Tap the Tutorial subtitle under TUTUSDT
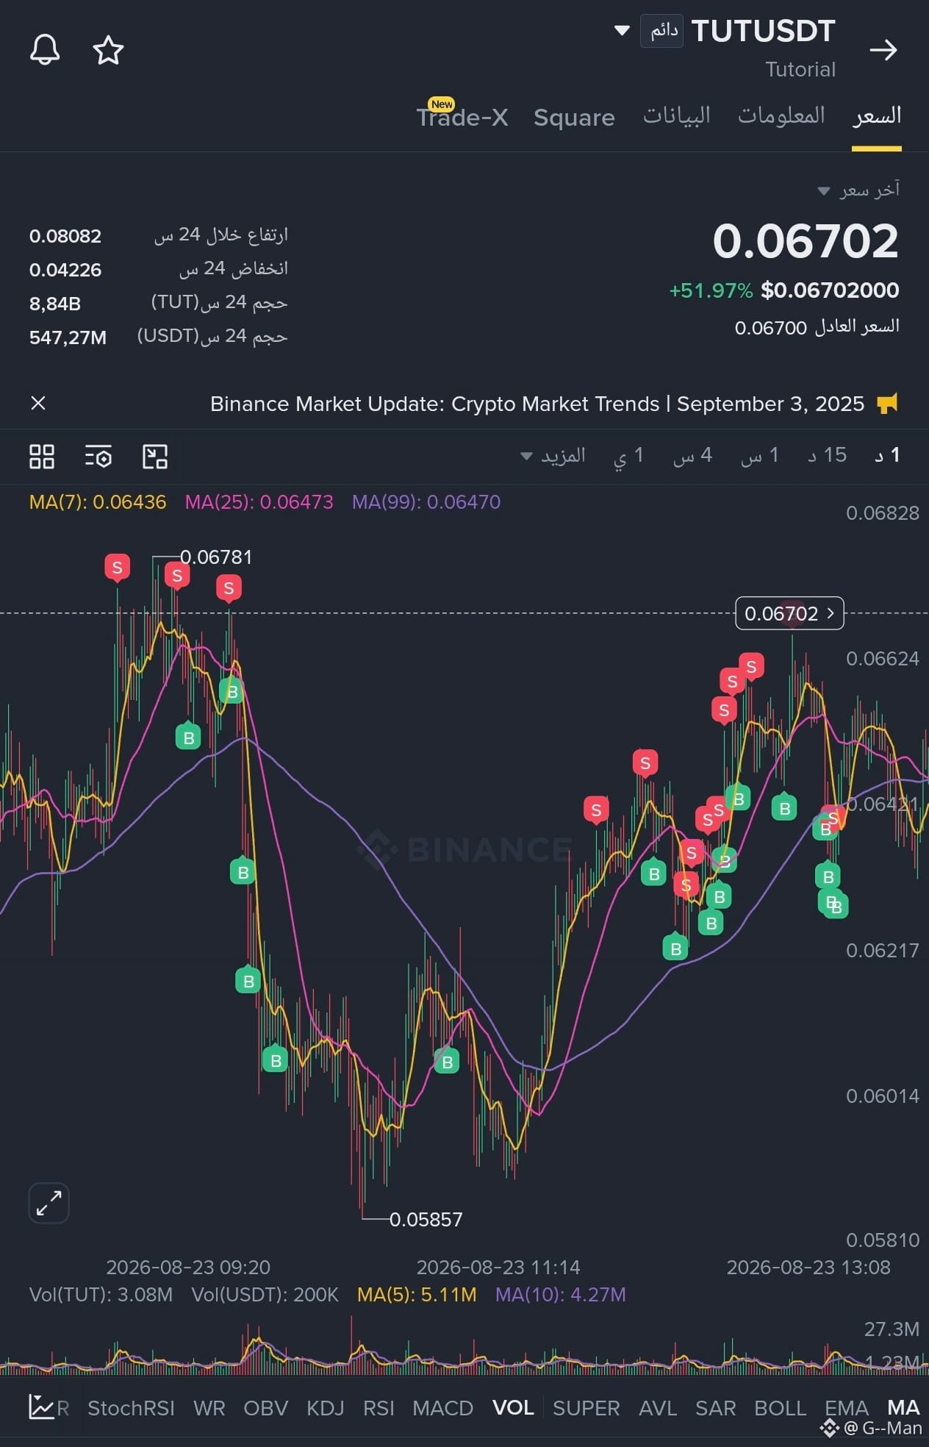 point(800,69)
